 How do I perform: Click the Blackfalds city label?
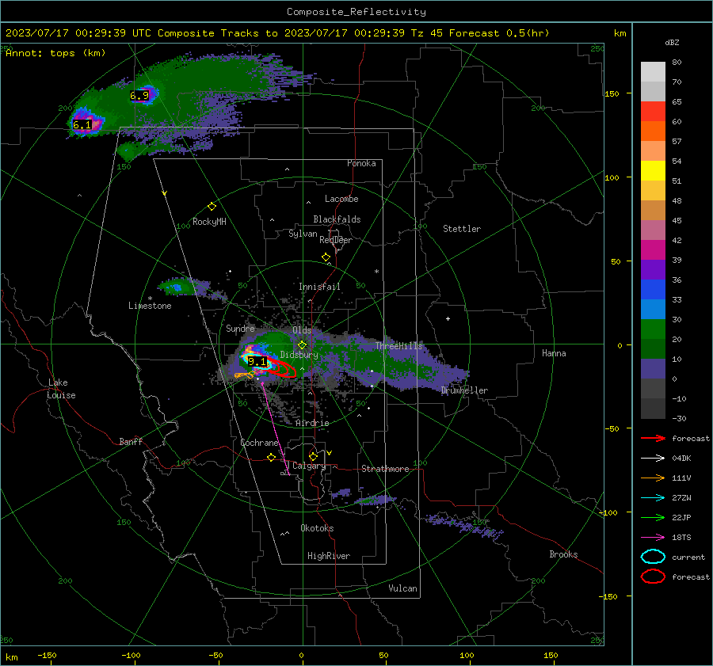coord(337,219)
